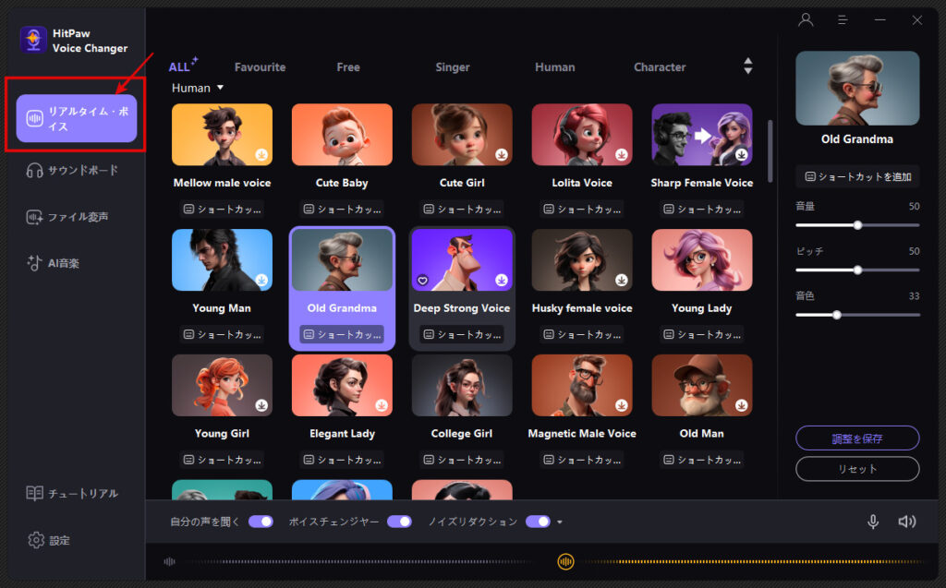The height and width of the screenshot is (588, 946).
Task: Switch to the Singer tab
Action: coord(453,67)
